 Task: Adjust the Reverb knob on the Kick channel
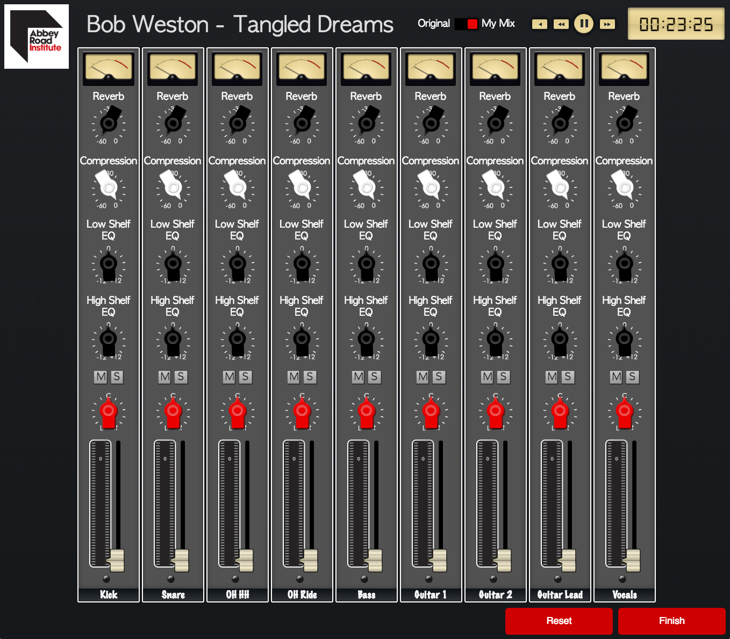[x=109, y=125]
